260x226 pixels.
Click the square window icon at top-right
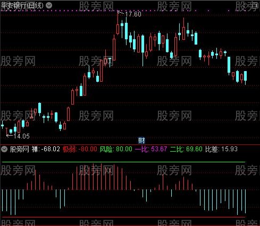pos(255,5)
